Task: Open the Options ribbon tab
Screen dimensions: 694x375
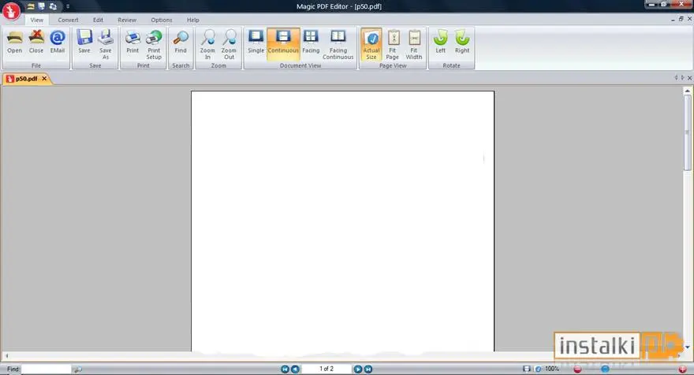Action: point(162,20)
